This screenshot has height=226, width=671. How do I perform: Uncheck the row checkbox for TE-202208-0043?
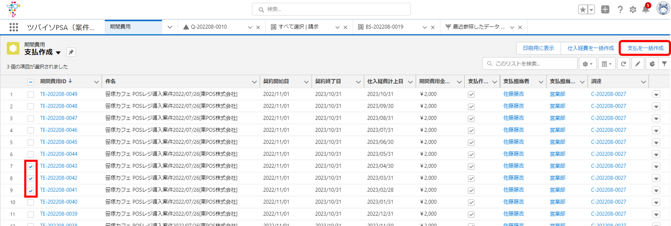(x=31, y=166)
